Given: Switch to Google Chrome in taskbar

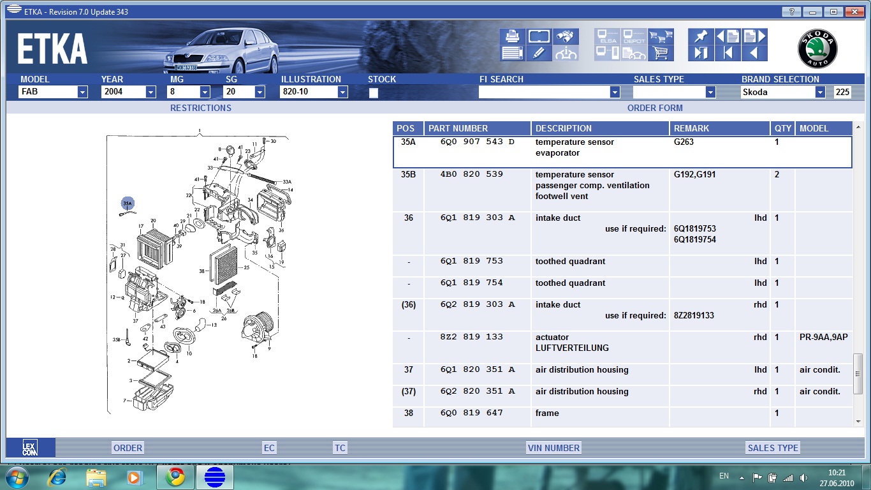Looking at the screenshot, I should pyautogui.click(x=175, y=477).
